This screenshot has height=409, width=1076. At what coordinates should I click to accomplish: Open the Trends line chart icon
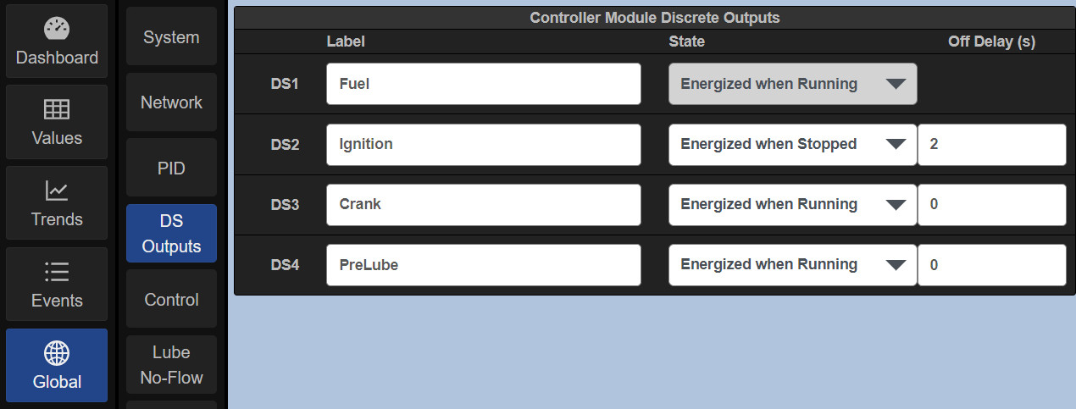click(x=57, y=191)
